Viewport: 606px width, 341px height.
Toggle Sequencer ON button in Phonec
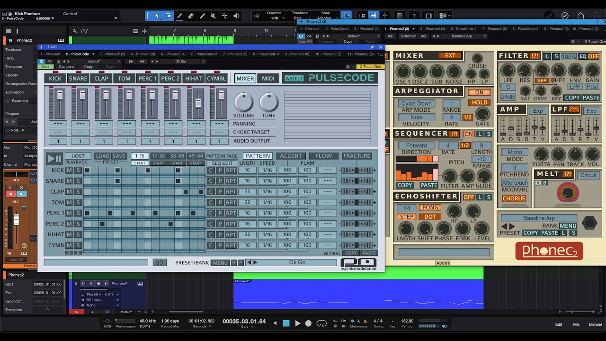click(x=469, y=134)
